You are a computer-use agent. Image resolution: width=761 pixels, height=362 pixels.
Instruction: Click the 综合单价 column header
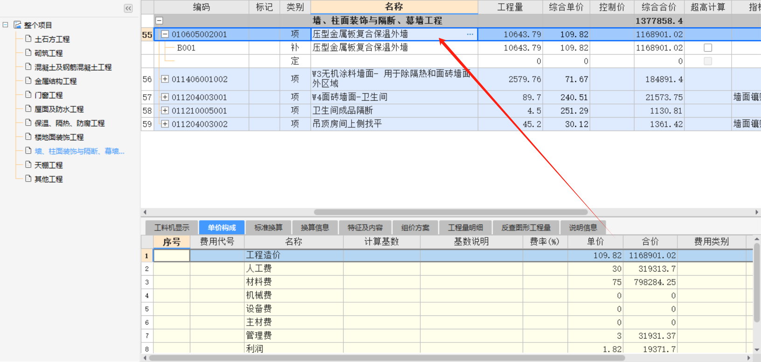point(566,7)
